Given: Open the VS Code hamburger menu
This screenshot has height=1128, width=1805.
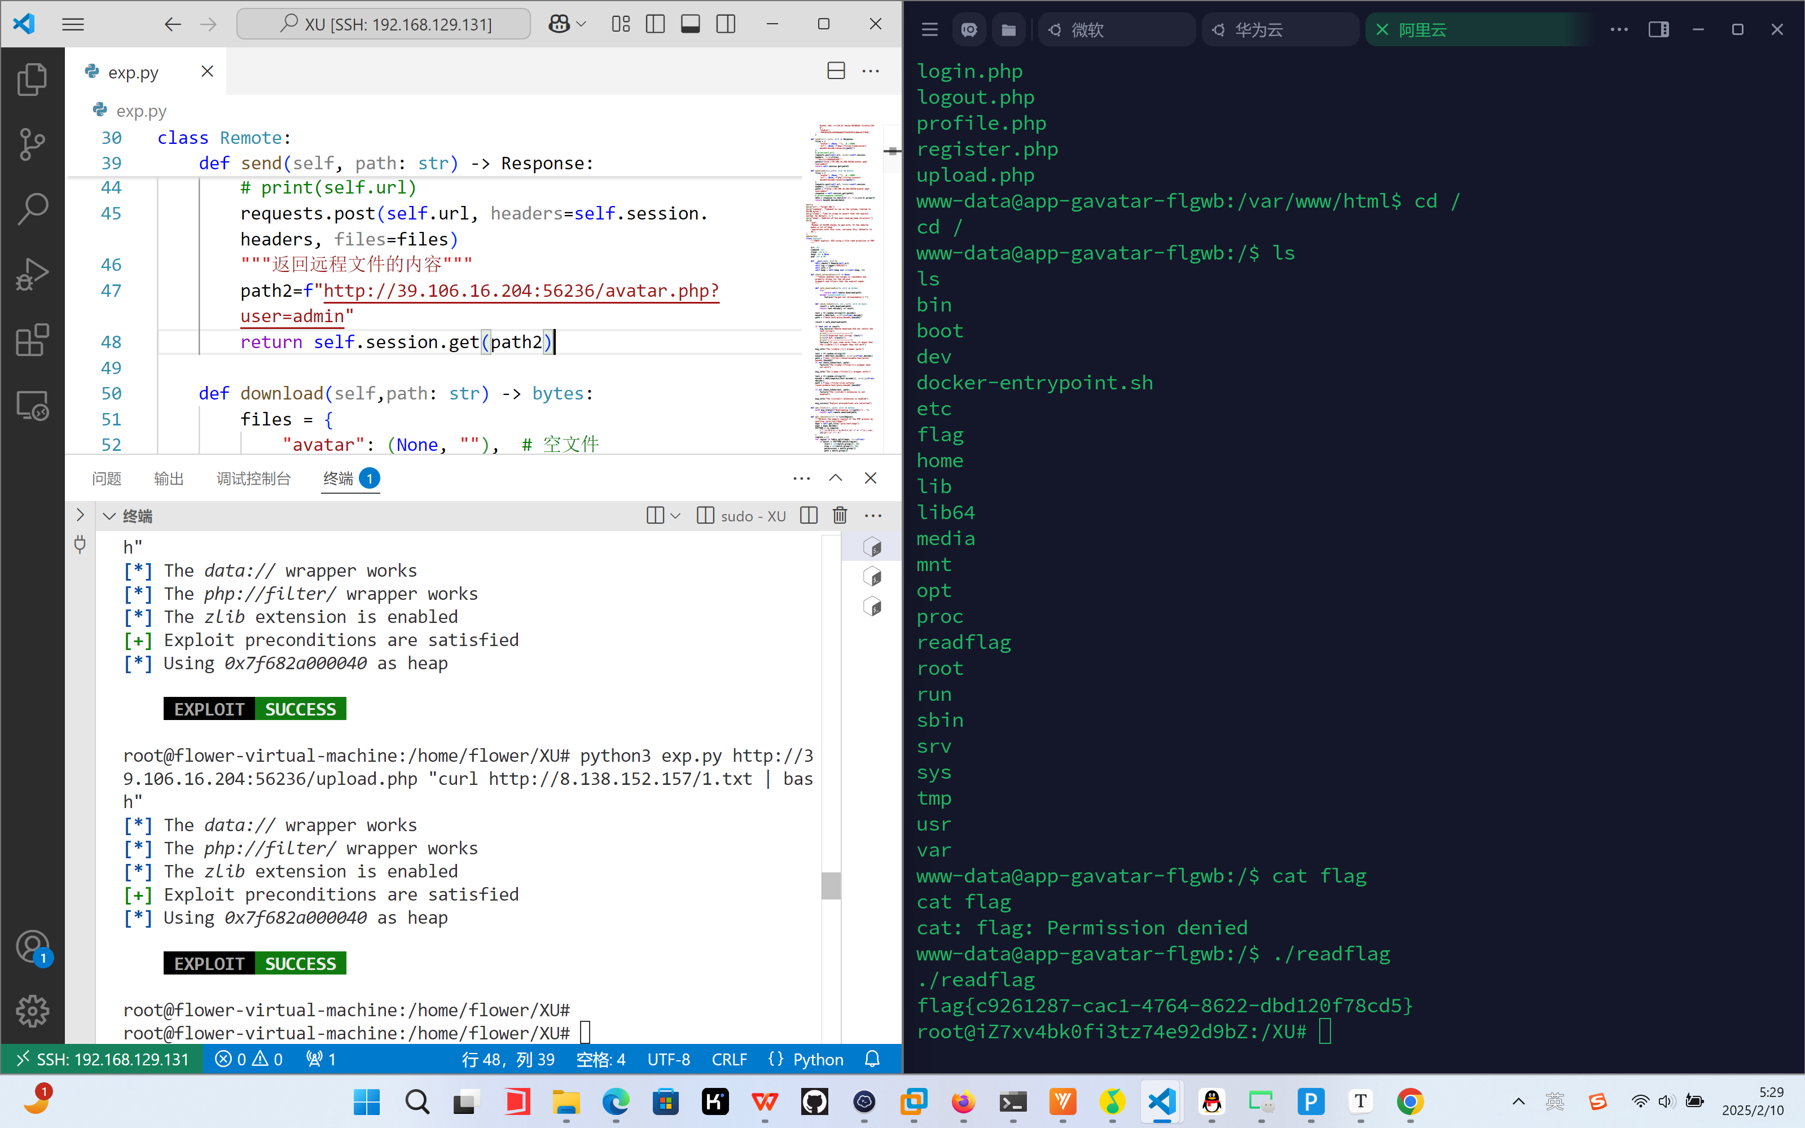Looking at the screenshot, I should tap(73, 25).
